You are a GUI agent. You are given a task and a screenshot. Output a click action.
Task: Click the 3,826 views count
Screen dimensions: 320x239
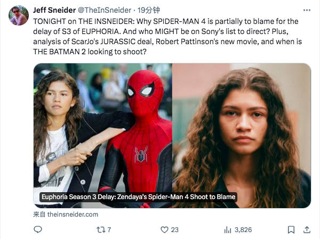click(243, 229)
